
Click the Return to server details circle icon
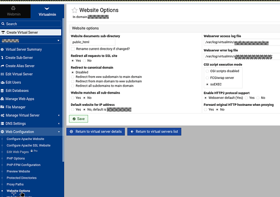coord(71,131)
